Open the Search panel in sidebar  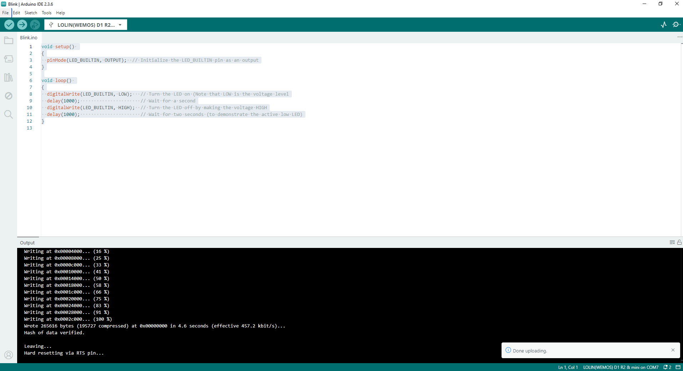coord(9,115)
